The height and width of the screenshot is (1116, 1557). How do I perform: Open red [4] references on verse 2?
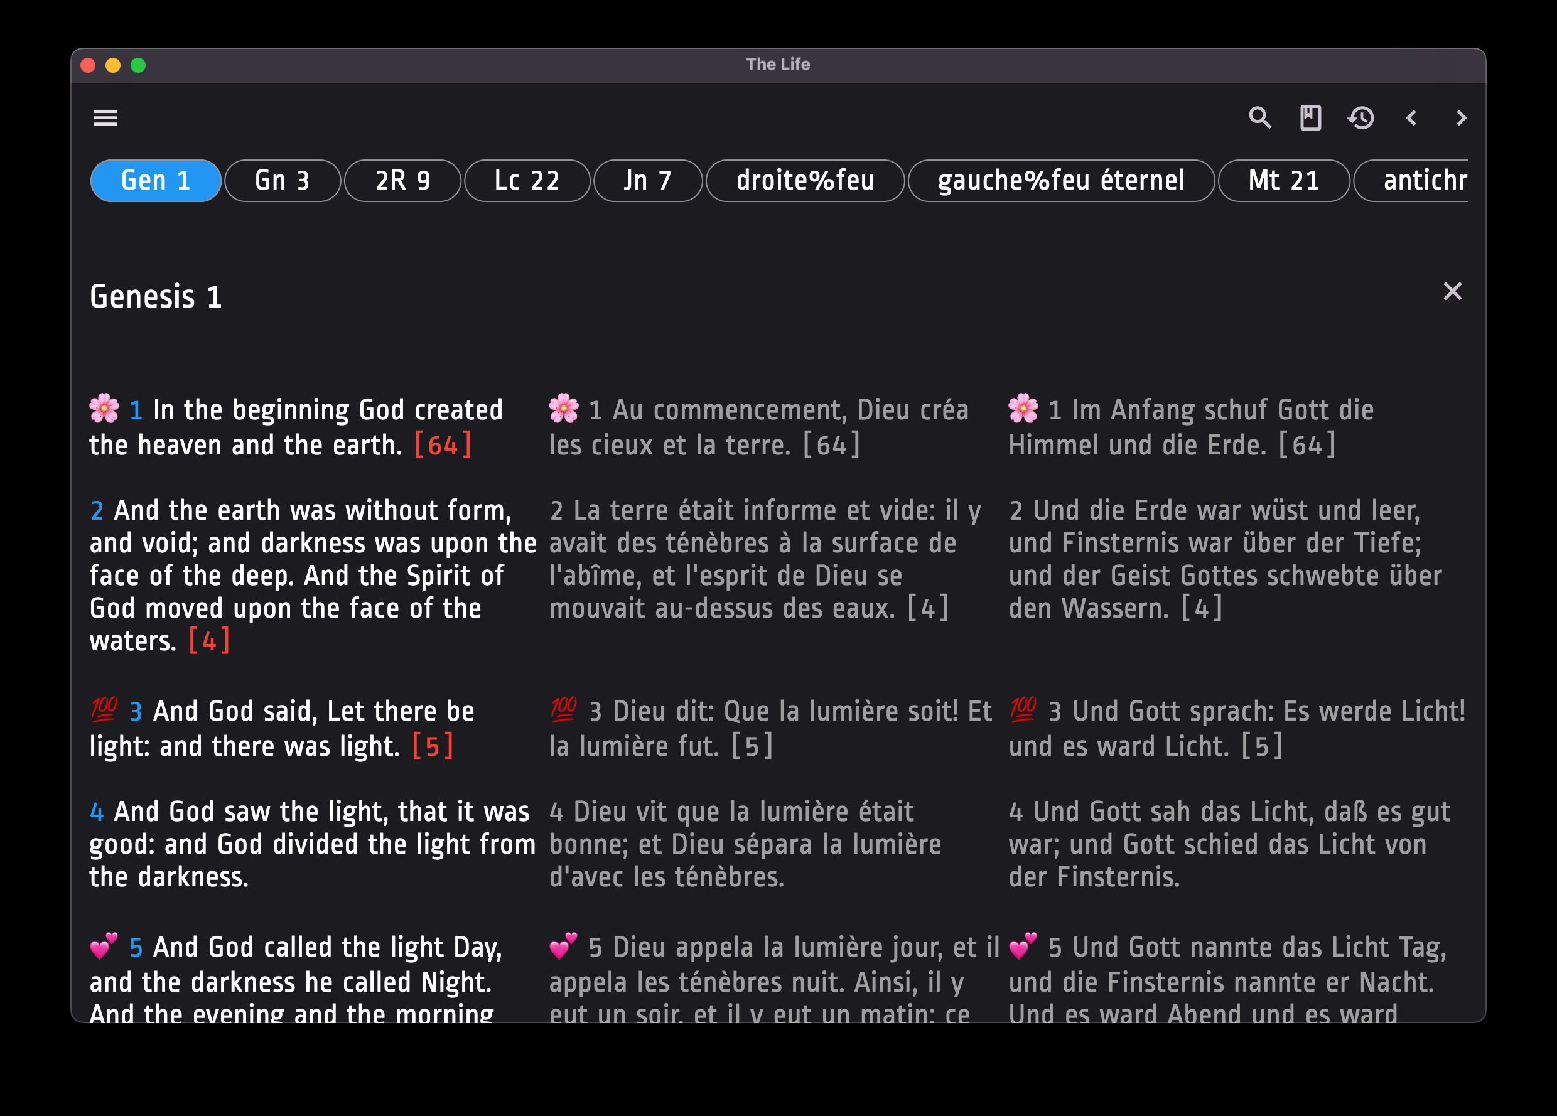coord(208,641)
